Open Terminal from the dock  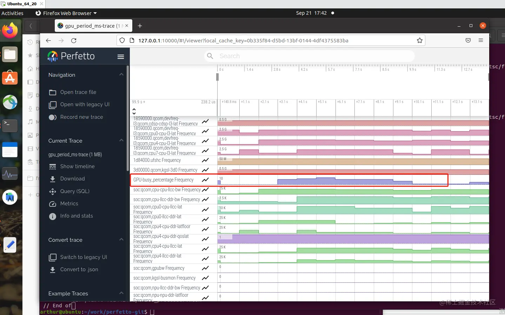pyautogui.click(x=10, y=125)
